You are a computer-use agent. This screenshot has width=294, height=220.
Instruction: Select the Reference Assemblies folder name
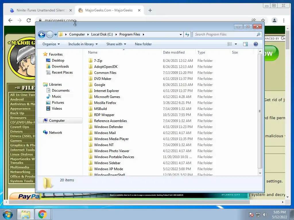[x=111, y=121]
